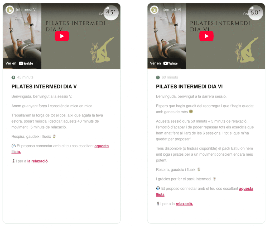Open Dia VI video via YouTube logo
270x228 pixels.
(170, 63)
